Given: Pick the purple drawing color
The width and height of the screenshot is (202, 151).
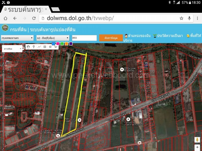Looking at the screenshot, I should coord(71,44).
